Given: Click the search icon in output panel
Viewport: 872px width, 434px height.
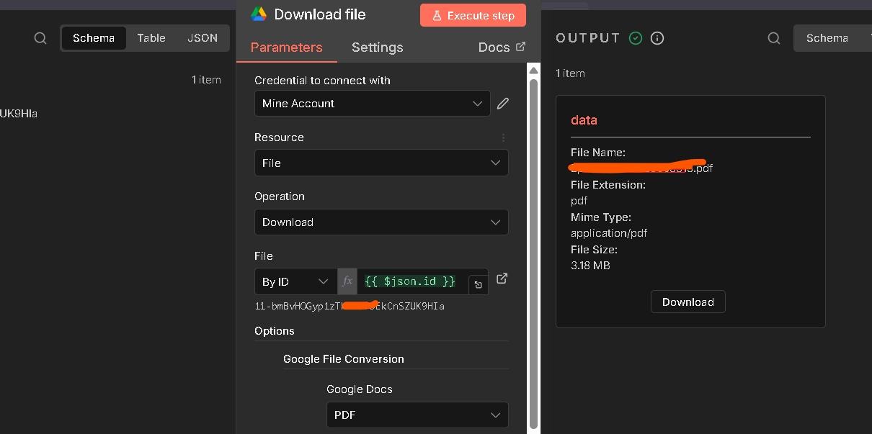Looking at the screenshot, I should (774, 38).
